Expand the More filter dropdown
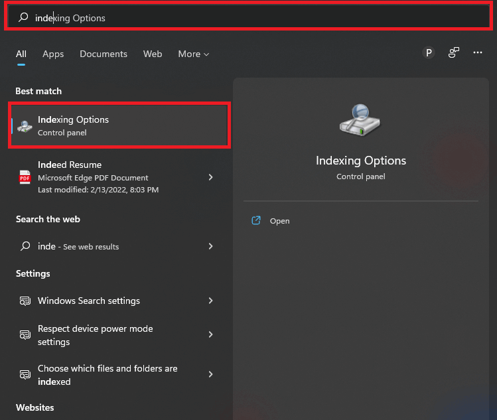The width and height of the screenshot is (497, 420). (x=193, y=54)
